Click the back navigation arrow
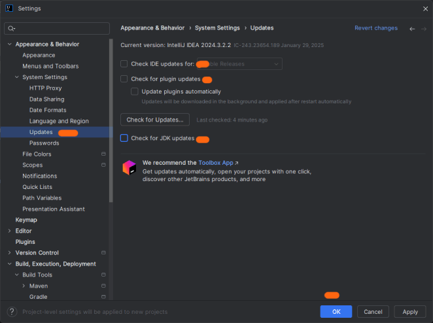The image size is (433, 323). pyautogui.click(x=412, y=29)
